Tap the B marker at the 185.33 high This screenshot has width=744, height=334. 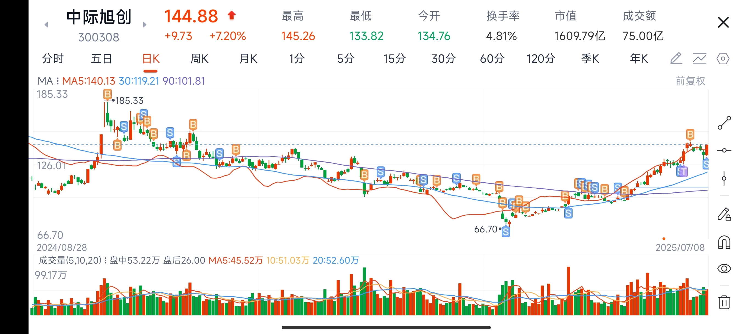[x=108, y=94]
